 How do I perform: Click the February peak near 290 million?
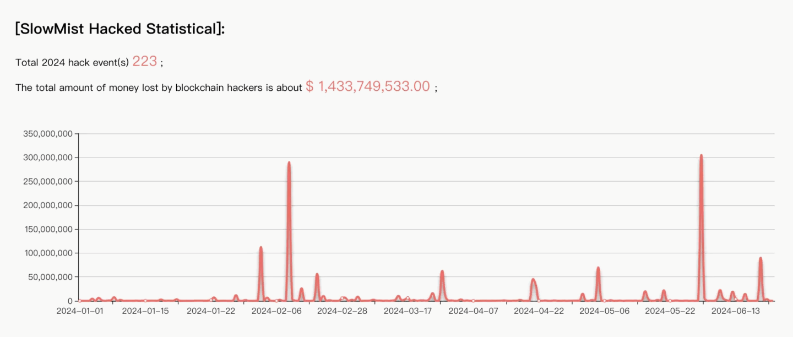[289, 163]
